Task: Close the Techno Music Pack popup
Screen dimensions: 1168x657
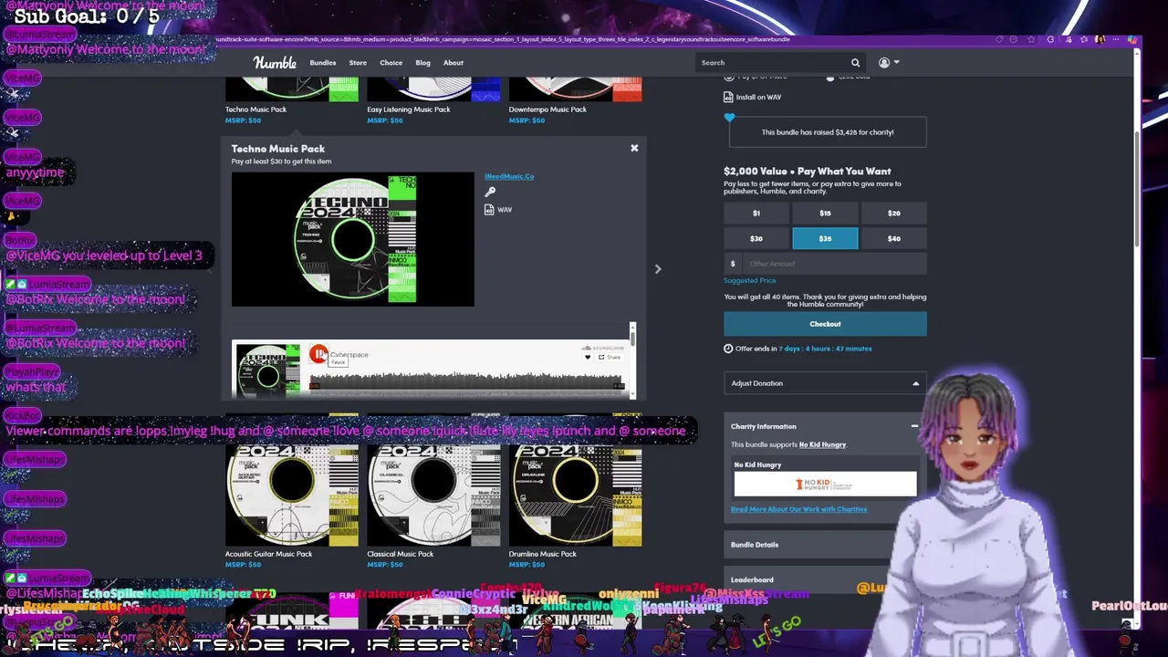Action: tap(634, 148)
